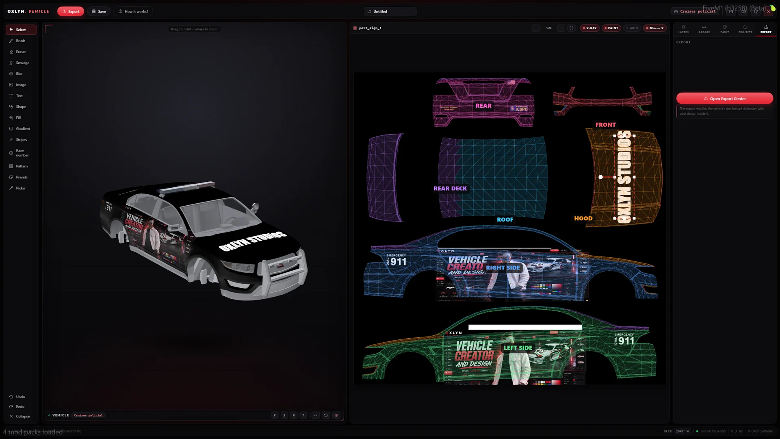This screenshot has width=780, height=439.
Task: Activate the Blur tool
Action: [21, 74]
